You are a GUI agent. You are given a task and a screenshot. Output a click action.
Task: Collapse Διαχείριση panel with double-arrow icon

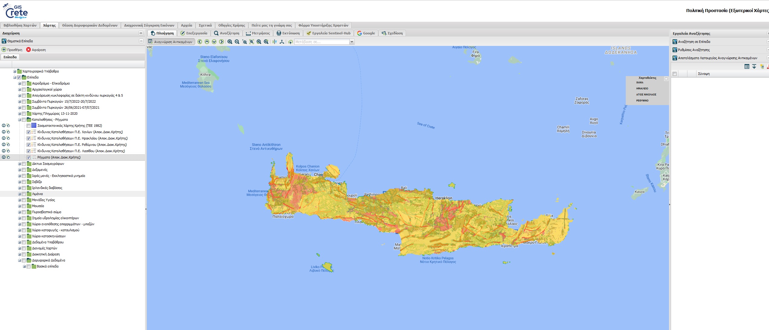pos(141,33)
